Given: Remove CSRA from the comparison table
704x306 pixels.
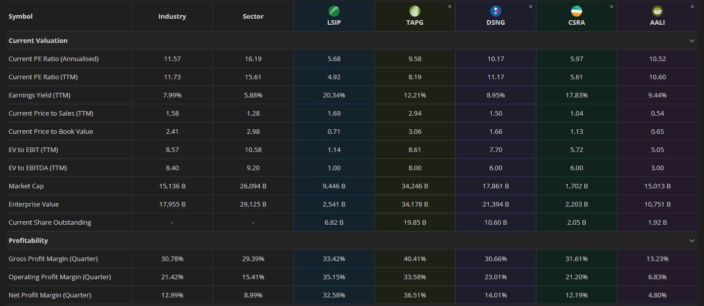Looking at the screenshot, I should [x=612, y=7].
